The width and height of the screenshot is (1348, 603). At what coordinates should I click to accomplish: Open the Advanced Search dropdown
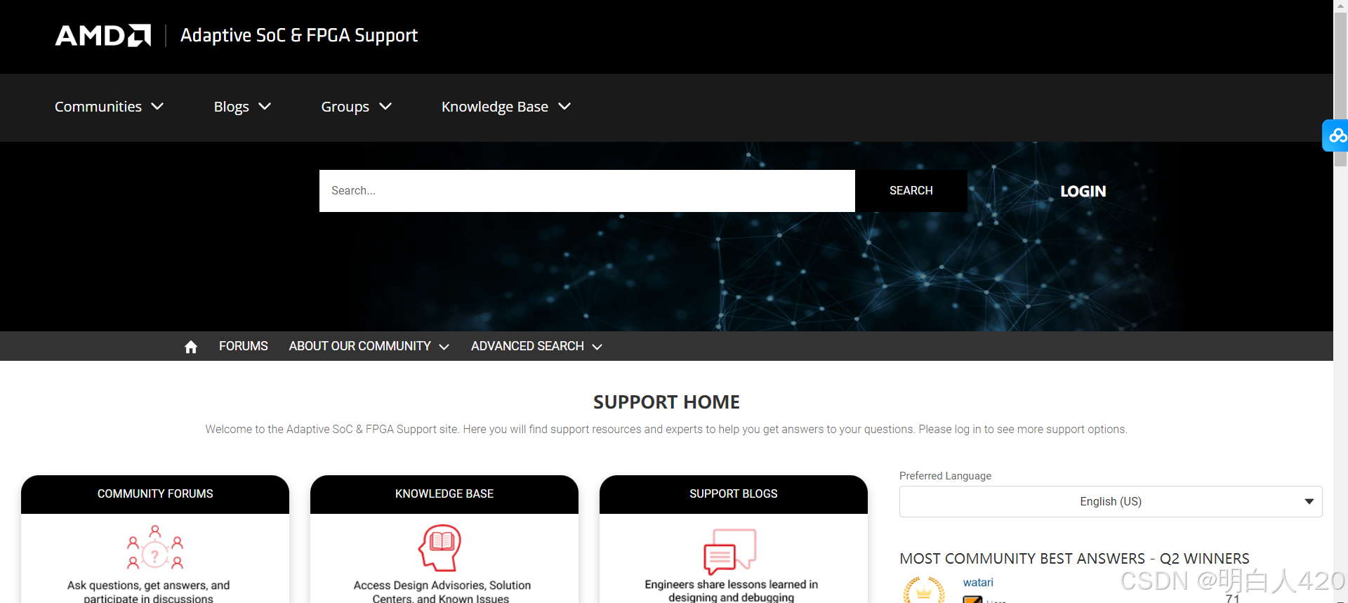tap(536, 346)
